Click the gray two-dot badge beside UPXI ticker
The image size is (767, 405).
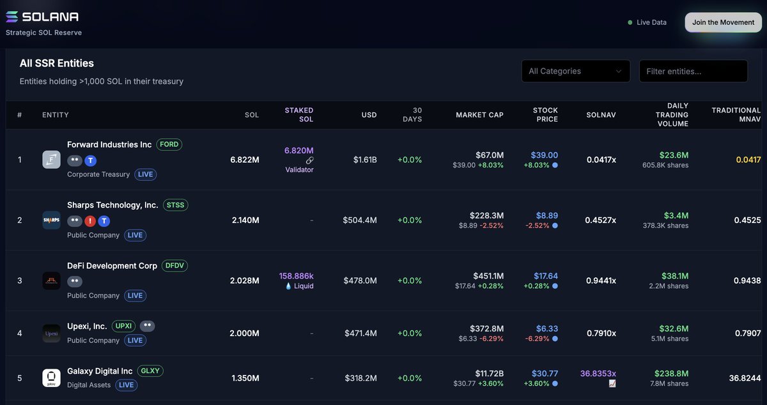148,326
